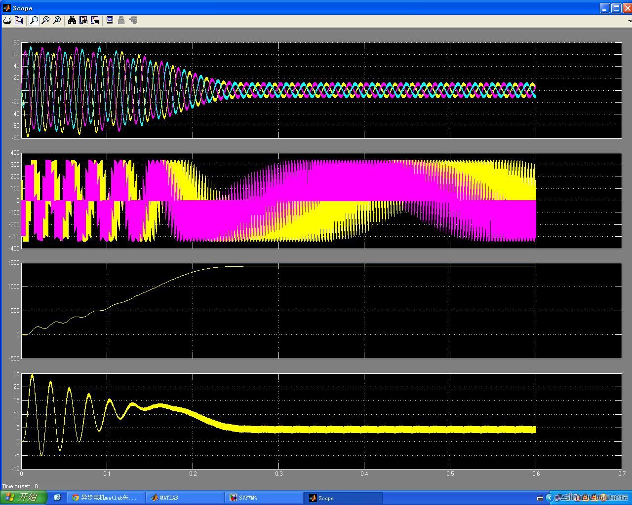Image resolution: width=632 pixels, height=505 pixels.
Task: Click Restore saved axes settings icon
Action: click(95, 20)
